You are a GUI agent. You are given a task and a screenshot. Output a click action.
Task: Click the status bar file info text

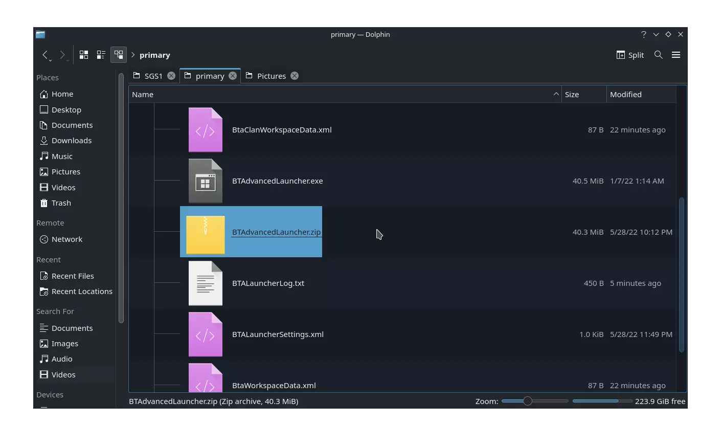point(214,401)
